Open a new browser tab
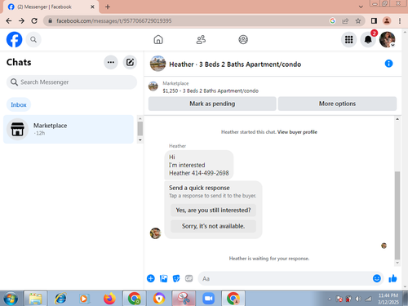This screenshot has height=306, width=408. point(108,7)
